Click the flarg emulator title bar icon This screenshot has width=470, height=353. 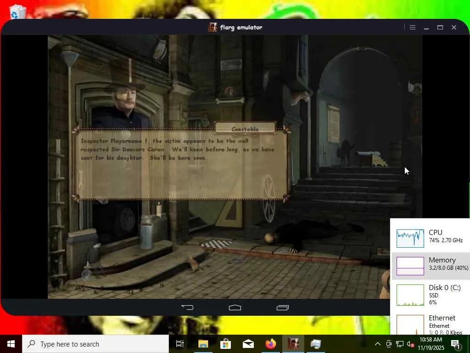213,27
